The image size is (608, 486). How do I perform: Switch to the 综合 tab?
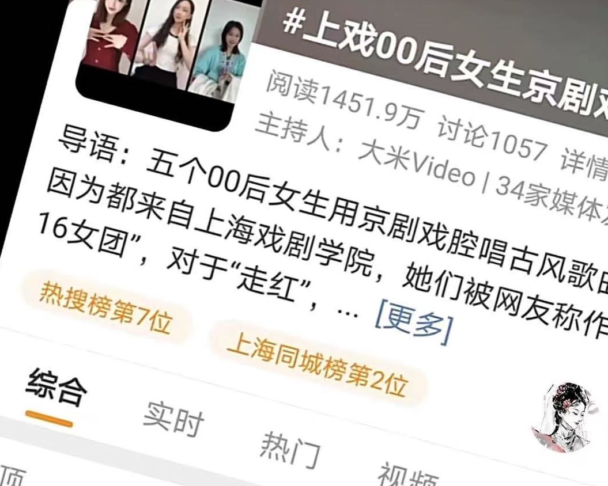[x=56, y=389]
